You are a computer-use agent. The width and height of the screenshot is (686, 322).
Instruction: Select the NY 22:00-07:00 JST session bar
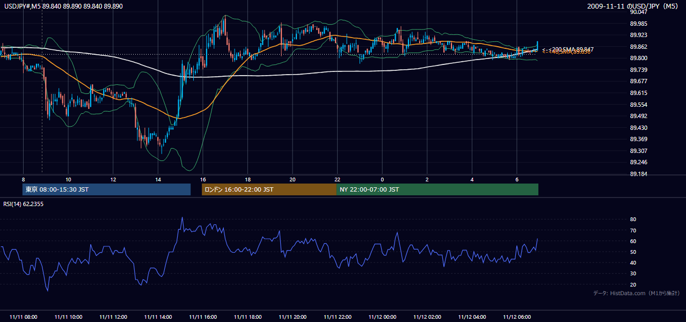point(437,189)
